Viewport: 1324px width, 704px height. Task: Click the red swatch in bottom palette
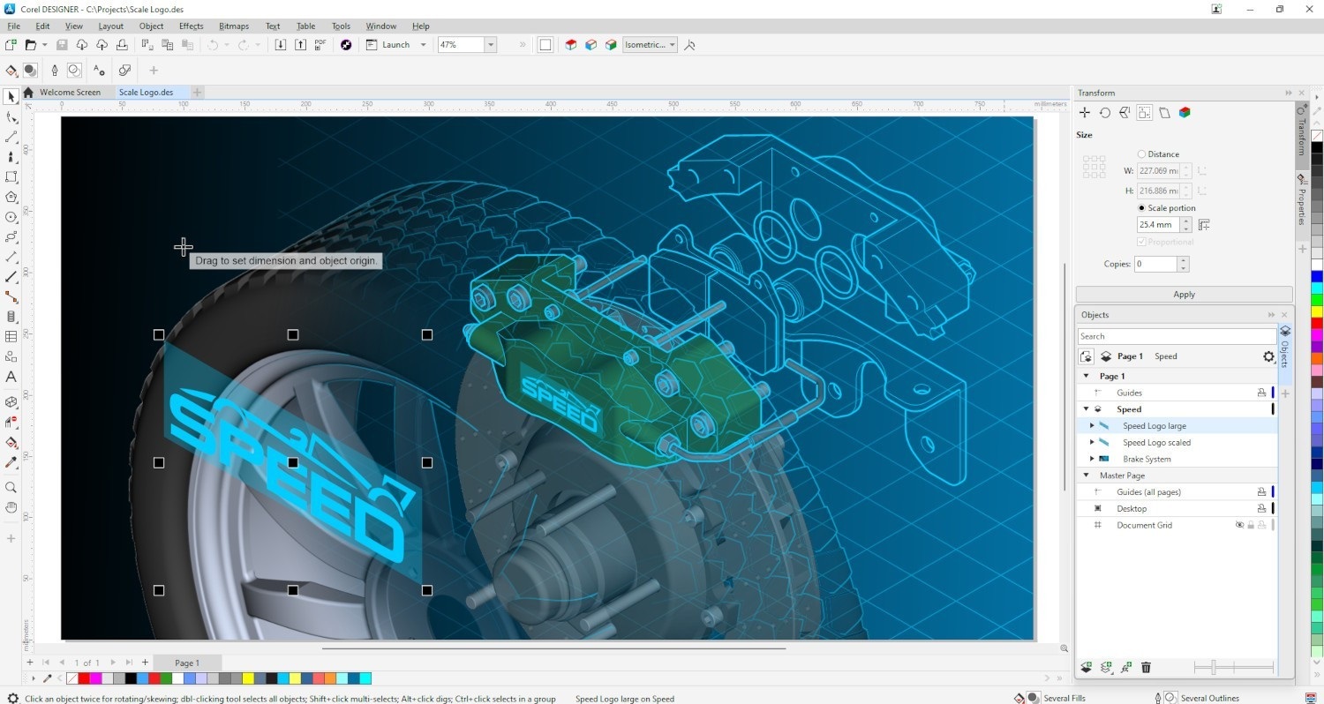[84, 678]
